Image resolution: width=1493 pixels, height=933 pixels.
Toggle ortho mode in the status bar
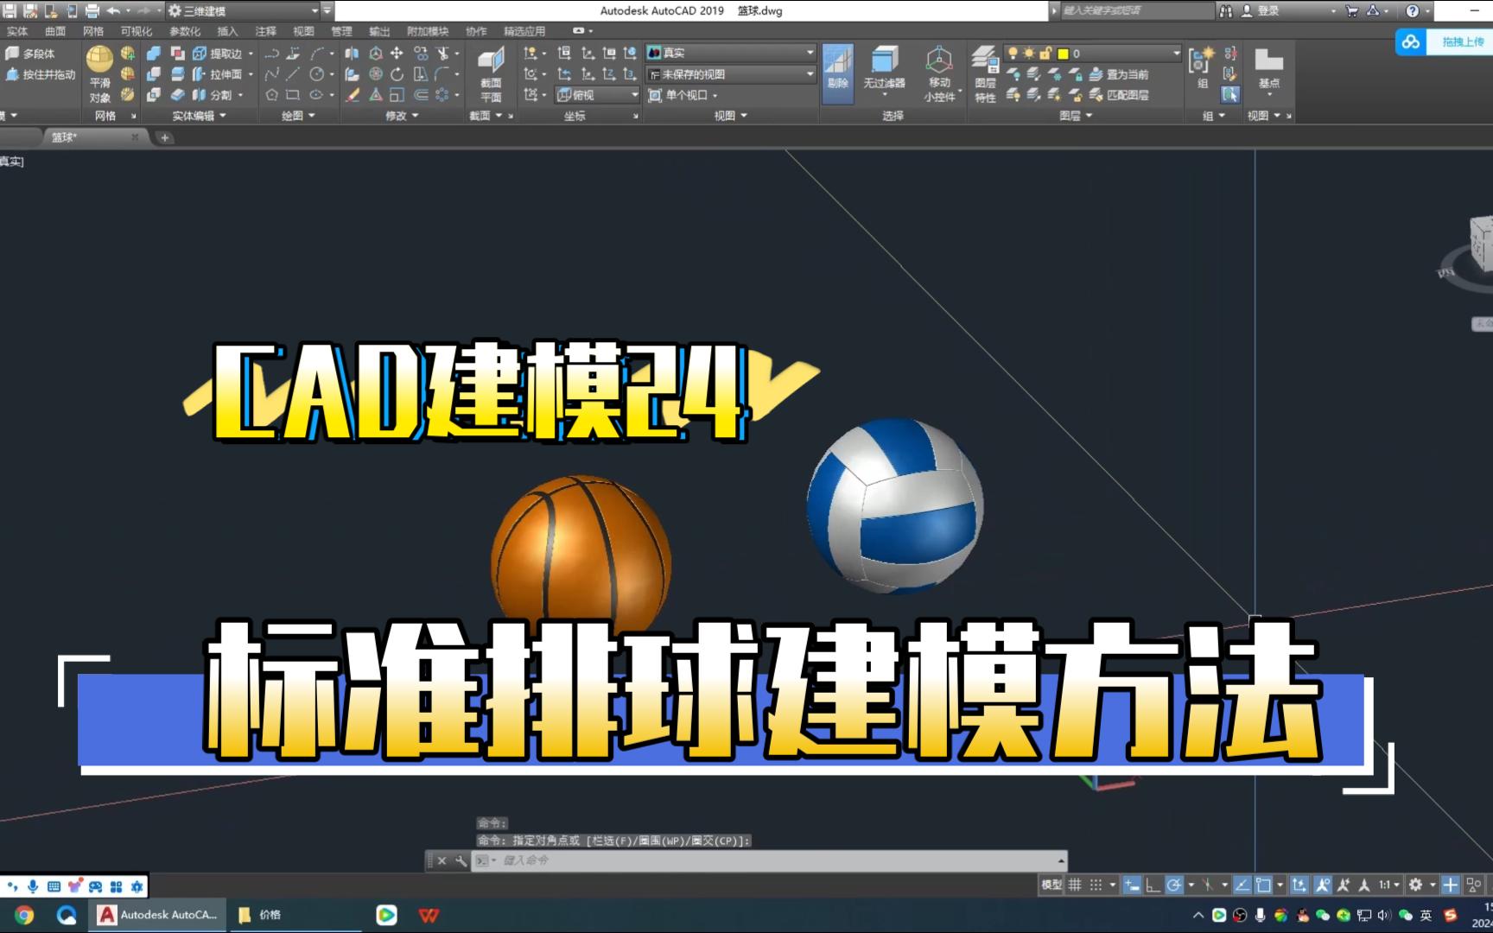[1153, 885]
